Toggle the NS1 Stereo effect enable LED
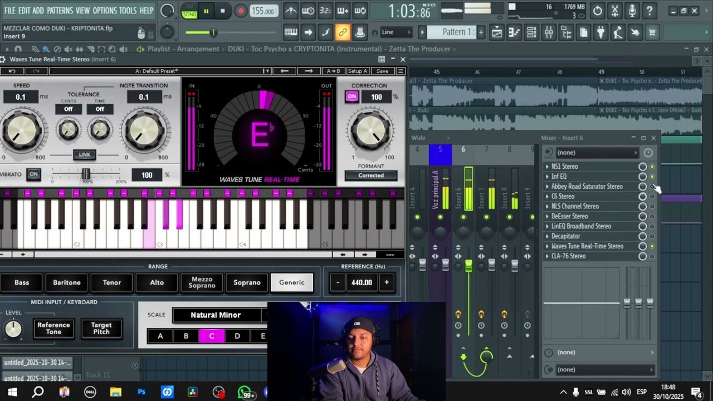The width and height of the screenshot is (713, 401). pos(652,167)
